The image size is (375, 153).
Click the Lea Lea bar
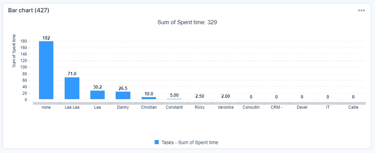pos(72,88)
